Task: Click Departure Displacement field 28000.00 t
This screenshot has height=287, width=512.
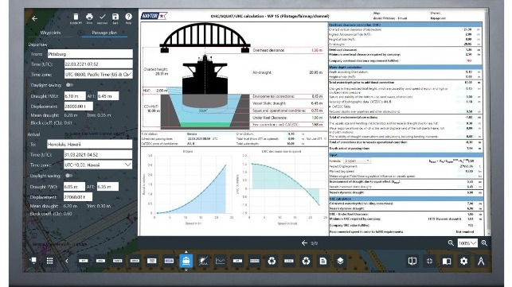Action: (x=78, y=107)
